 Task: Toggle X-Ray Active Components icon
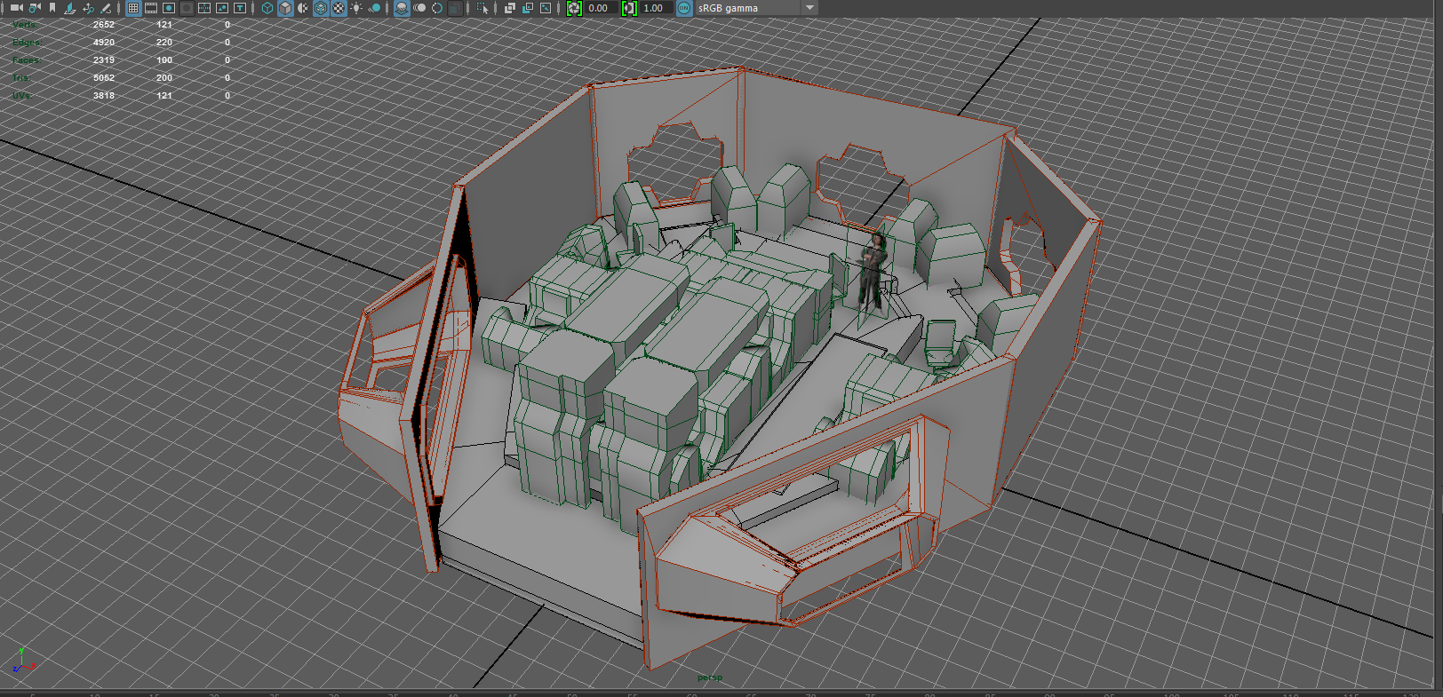[528, 8]
